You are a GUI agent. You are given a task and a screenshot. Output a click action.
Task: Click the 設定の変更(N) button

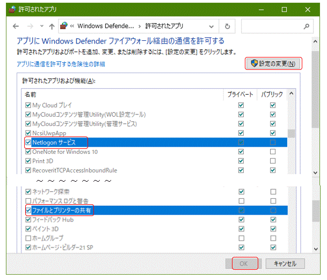pos(273,63)
